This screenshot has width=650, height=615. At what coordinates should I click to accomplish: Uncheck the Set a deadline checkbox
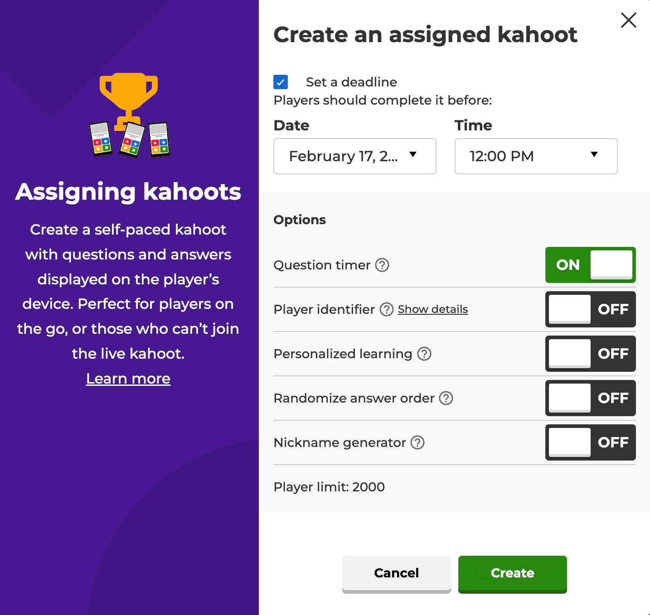281,82
